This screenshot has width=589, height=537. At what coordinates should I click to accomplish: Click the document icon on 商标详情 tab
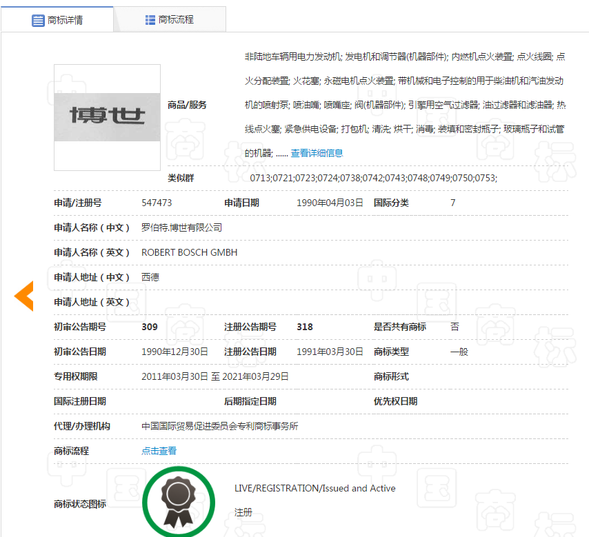39,19
